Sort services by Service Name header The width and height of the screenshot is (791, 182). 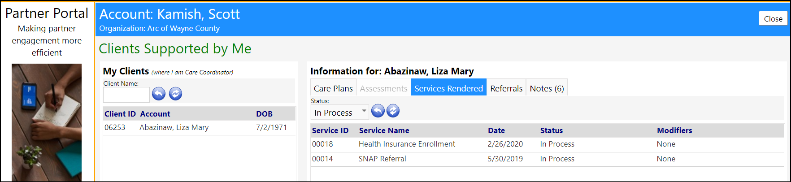(x=384, y=130)
